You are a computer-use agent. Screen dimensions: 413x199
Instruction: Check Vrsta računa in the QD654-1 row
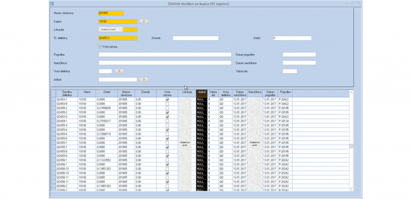(167, 121)
